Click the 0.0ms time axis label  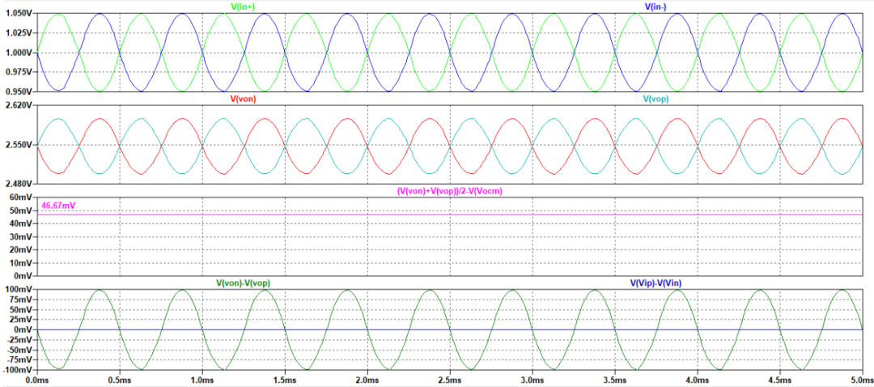38,379
